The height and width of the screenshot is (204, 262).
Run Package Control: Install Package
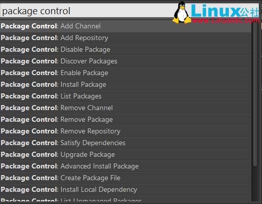(x=125, y=85)
